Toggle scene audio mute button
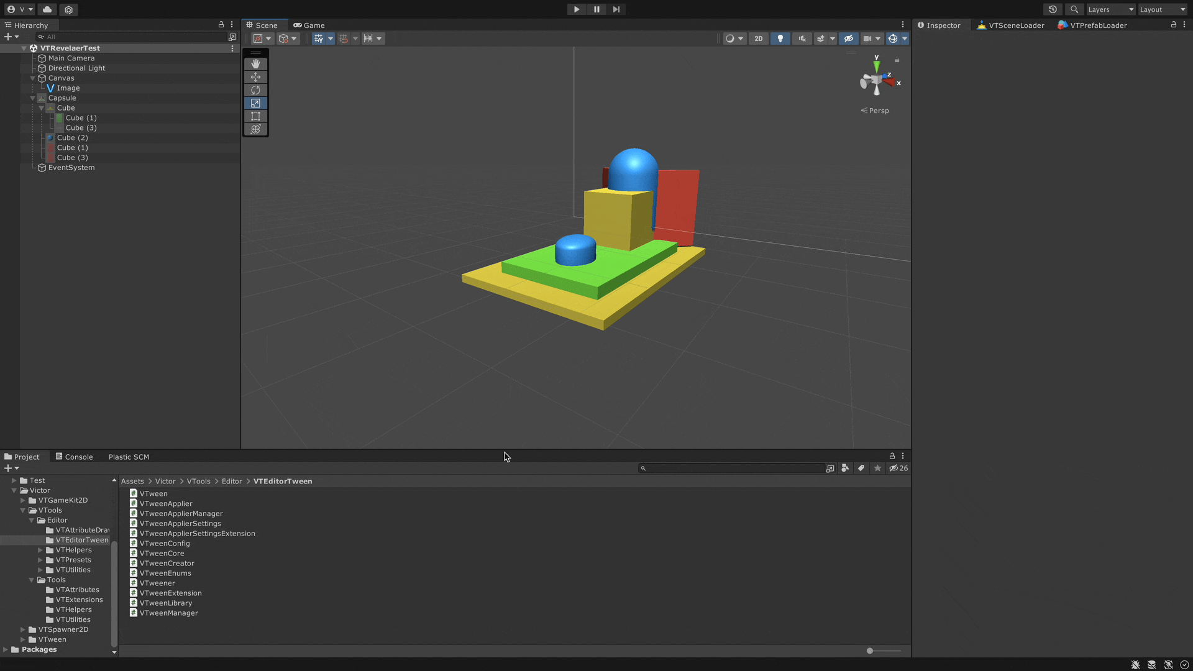The height and width of the screenshot is (671, 1193). pyautogui.click(x=802, y=39)
